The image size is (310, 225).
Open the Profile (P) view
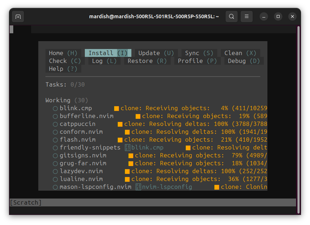pyautogui.click(x=197, y=61)
